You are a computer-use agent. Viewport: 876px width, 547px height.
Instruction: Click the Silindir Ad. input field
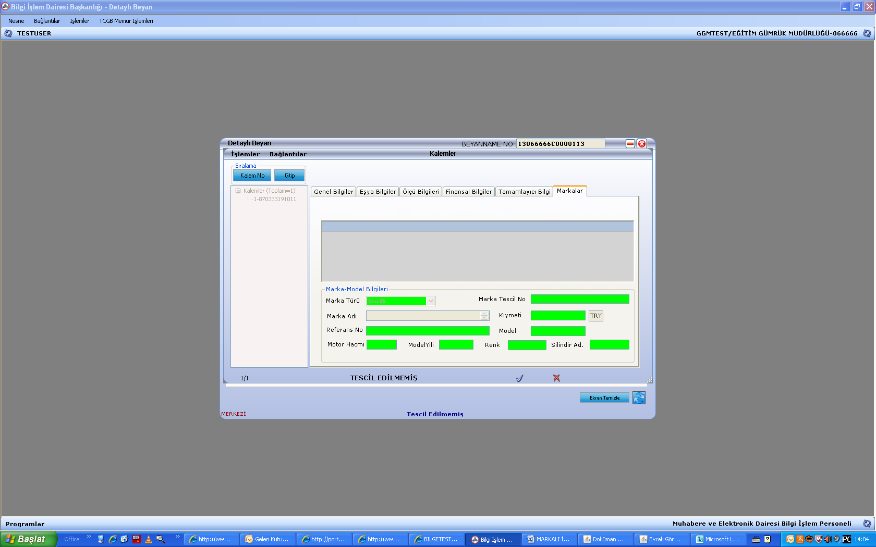(x=610, y=344)
